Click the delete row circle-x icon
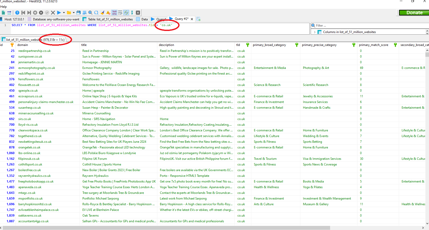This screenshot has height=230, width=429. (41, 13)
